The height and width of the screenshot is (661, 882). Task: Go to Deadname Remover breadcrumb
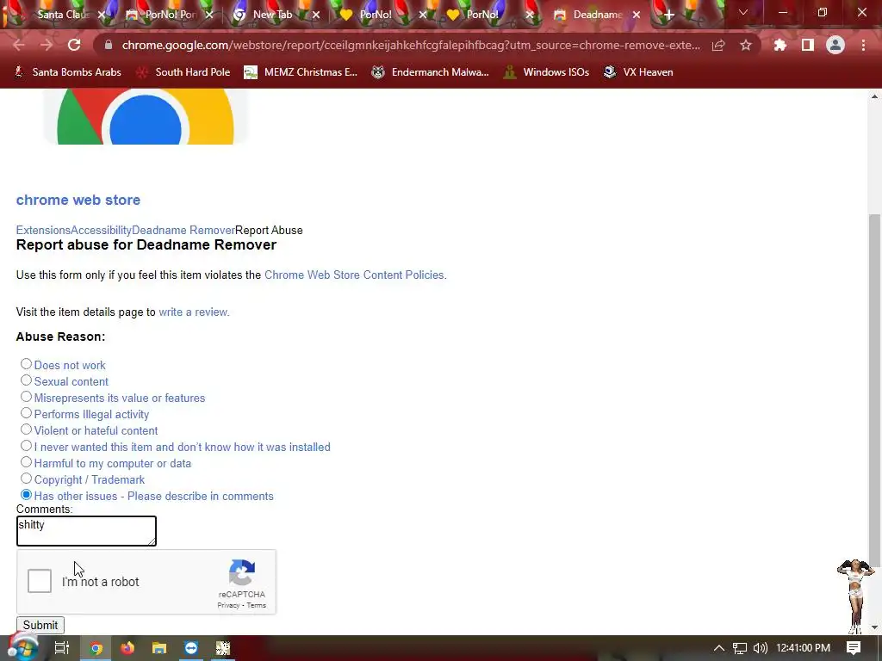(x=183, y=230)
